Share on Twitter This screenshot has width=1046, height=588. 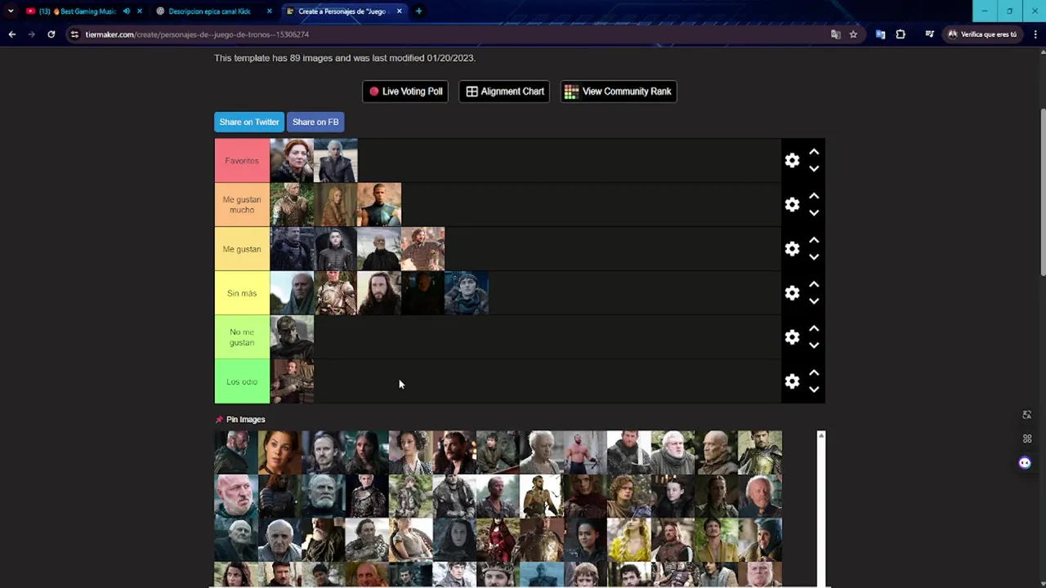pyautogui.click(x=249, y=122)
